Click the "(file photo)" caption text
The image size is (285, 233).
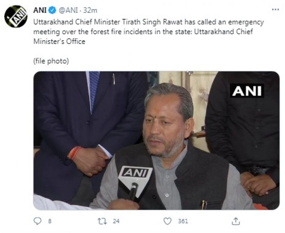[x=51, y=61]
